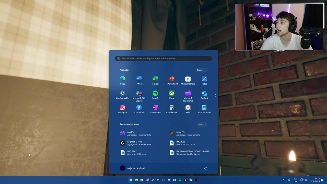Open the volume tray icon
Screen dimensions: 327x184
(306, 180)
